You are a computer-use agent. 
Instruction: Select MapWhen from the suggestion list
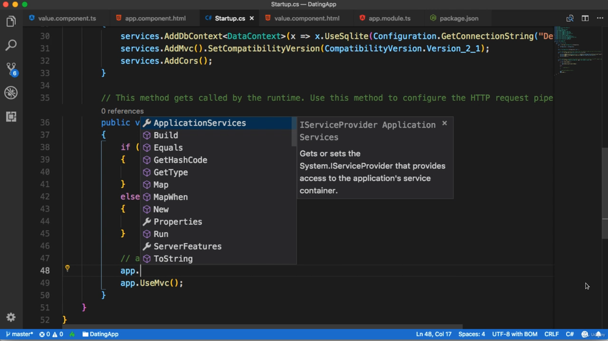click(170, 197)
